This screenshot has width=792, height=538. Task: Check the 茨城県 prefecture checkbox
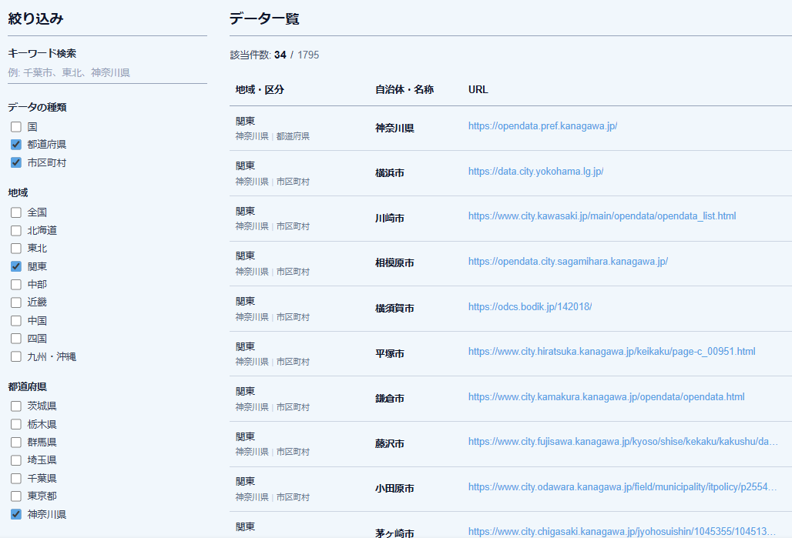[x=16, y=406]
